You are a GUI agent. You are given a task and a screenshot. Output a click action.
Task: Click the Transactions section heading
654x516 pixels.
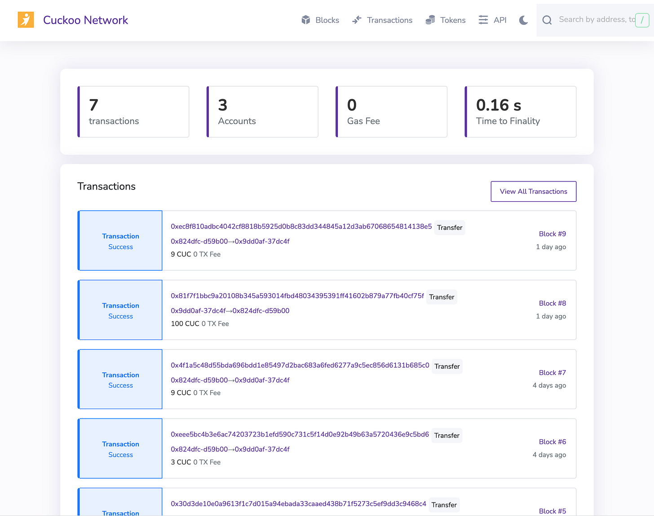click(x=106, y=186)
